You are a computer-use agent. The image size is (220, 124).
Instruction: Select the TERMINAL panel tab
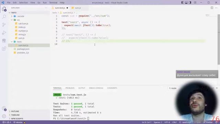pyautogui.click(x=57, y=88)
